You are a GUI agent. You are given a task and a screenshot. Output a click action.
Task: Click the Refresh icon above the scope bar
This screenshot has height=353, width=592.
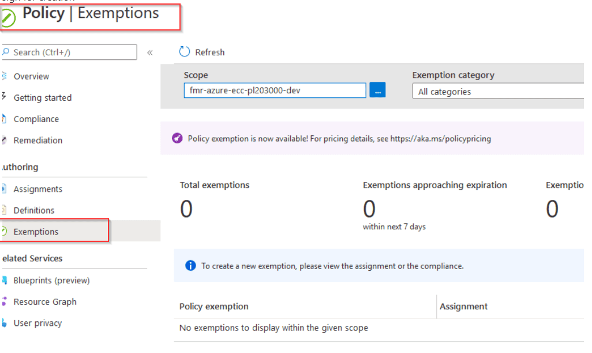point(184,52)
